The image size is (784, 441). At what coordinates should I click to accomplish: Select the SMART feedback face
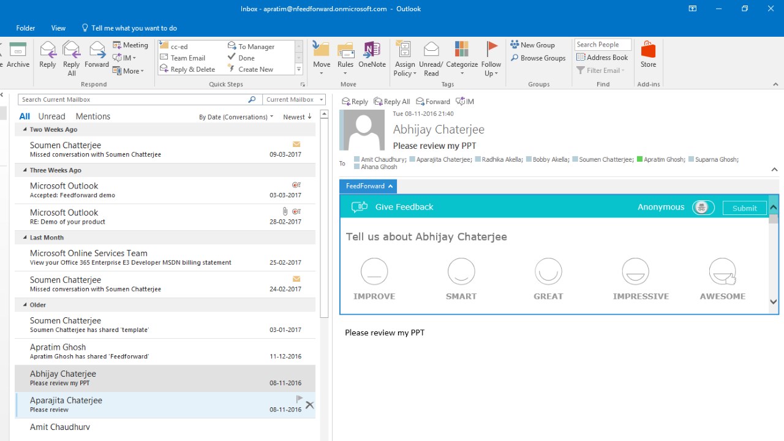461,271
